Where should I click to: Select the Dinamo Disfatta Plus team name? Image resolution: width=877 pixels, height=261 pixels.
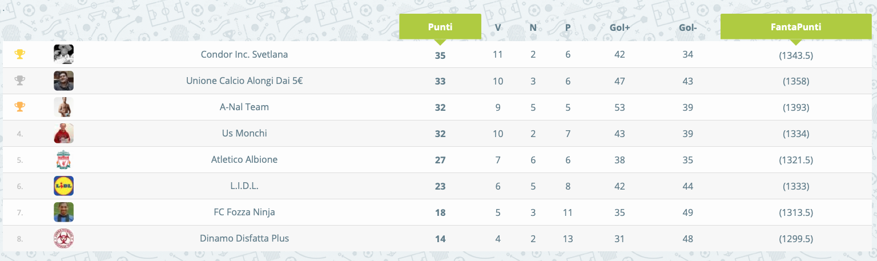click(x=244, y=239)
